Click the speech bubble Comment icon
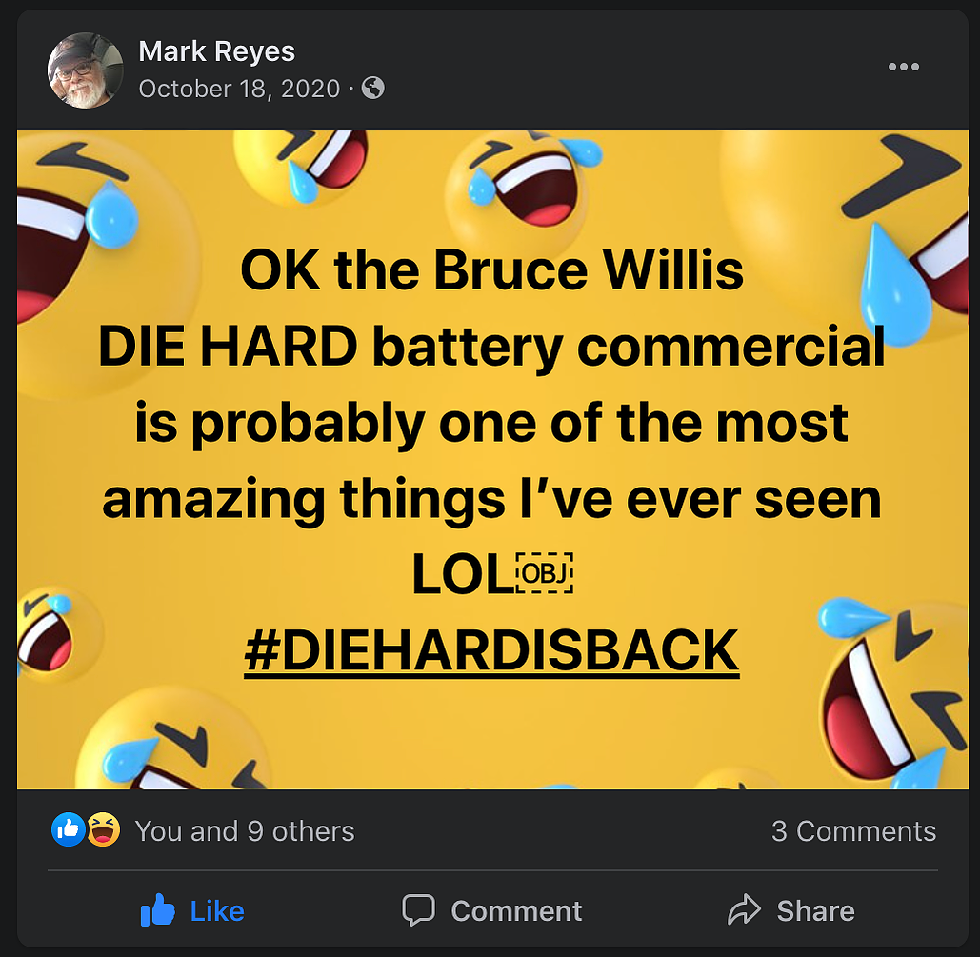 (x=418, y=910)
